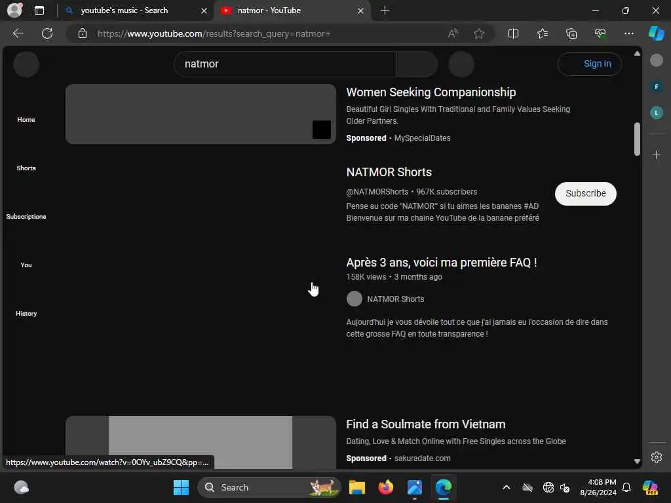Subscribe to NATMOR Shorts channel
Screen dimensions: 671x503
click(x=585, y=194)
